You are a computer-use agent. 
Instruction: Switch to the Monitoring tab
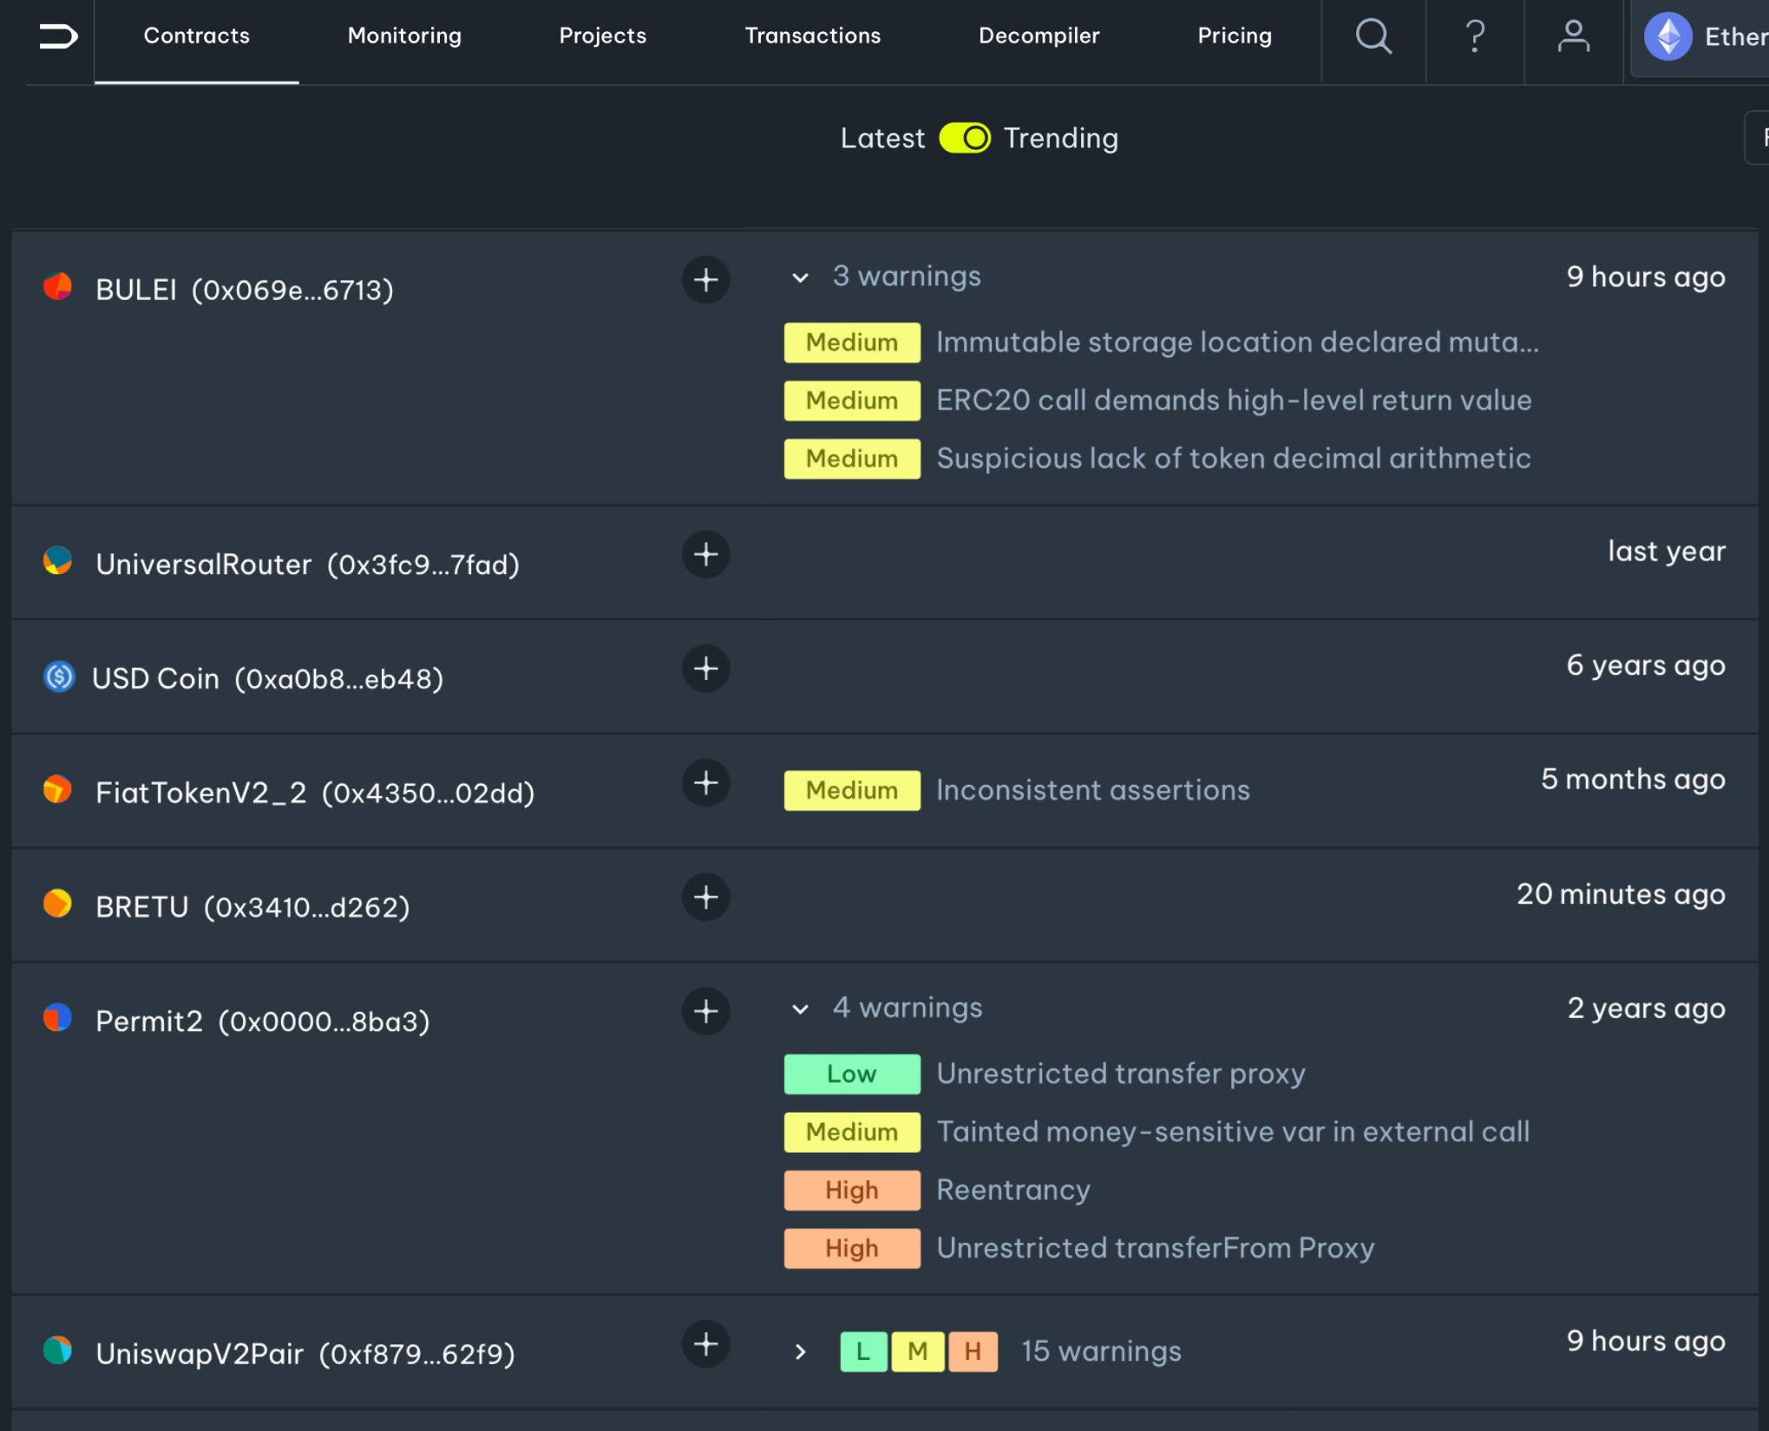(x=403, y=36)
